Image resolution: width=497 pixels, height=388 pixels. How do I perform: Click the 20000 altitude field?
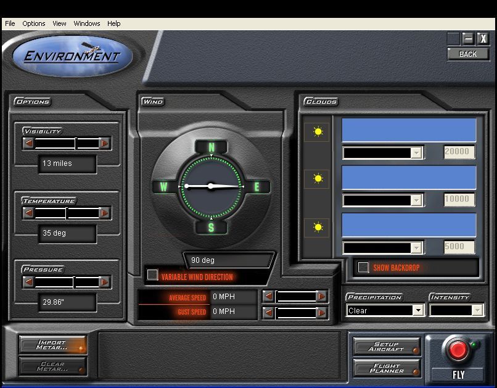[459, 152]
